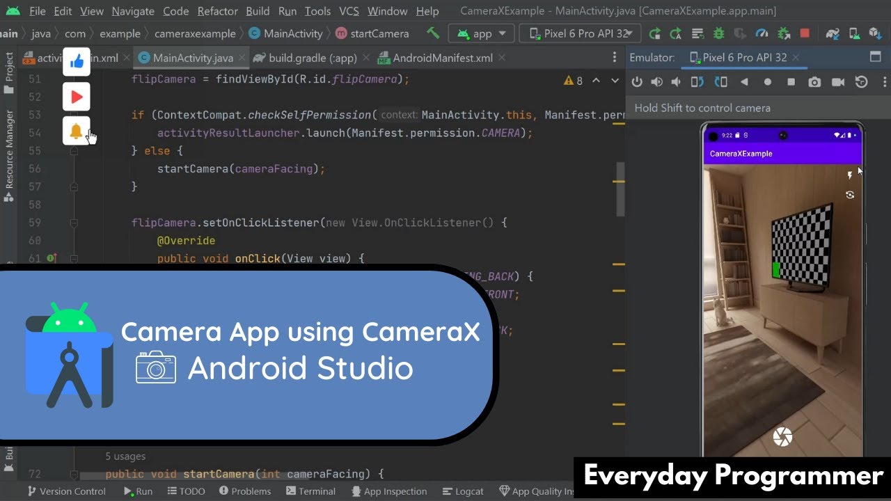
Task: Open the Problems tool window
Action: pyautogui.click(x=245, y=491)
